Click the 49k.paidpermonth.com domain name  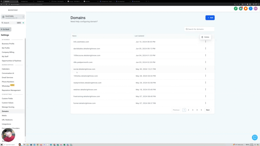click(x=83, y=62)
